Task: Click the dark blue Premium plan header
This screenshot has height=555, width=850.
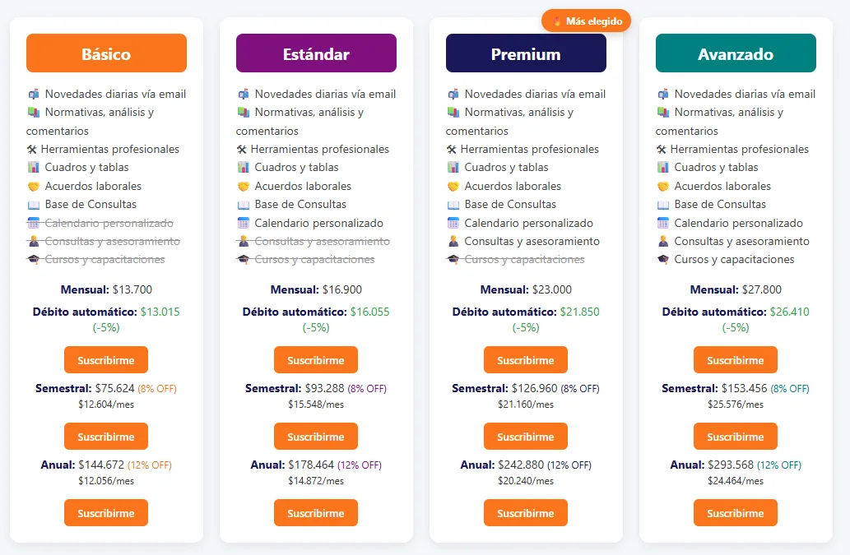Action: tap(526, 53)
